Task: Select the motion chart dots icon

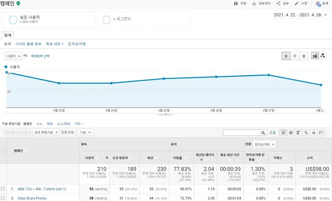Action: [x=323, y=56]
